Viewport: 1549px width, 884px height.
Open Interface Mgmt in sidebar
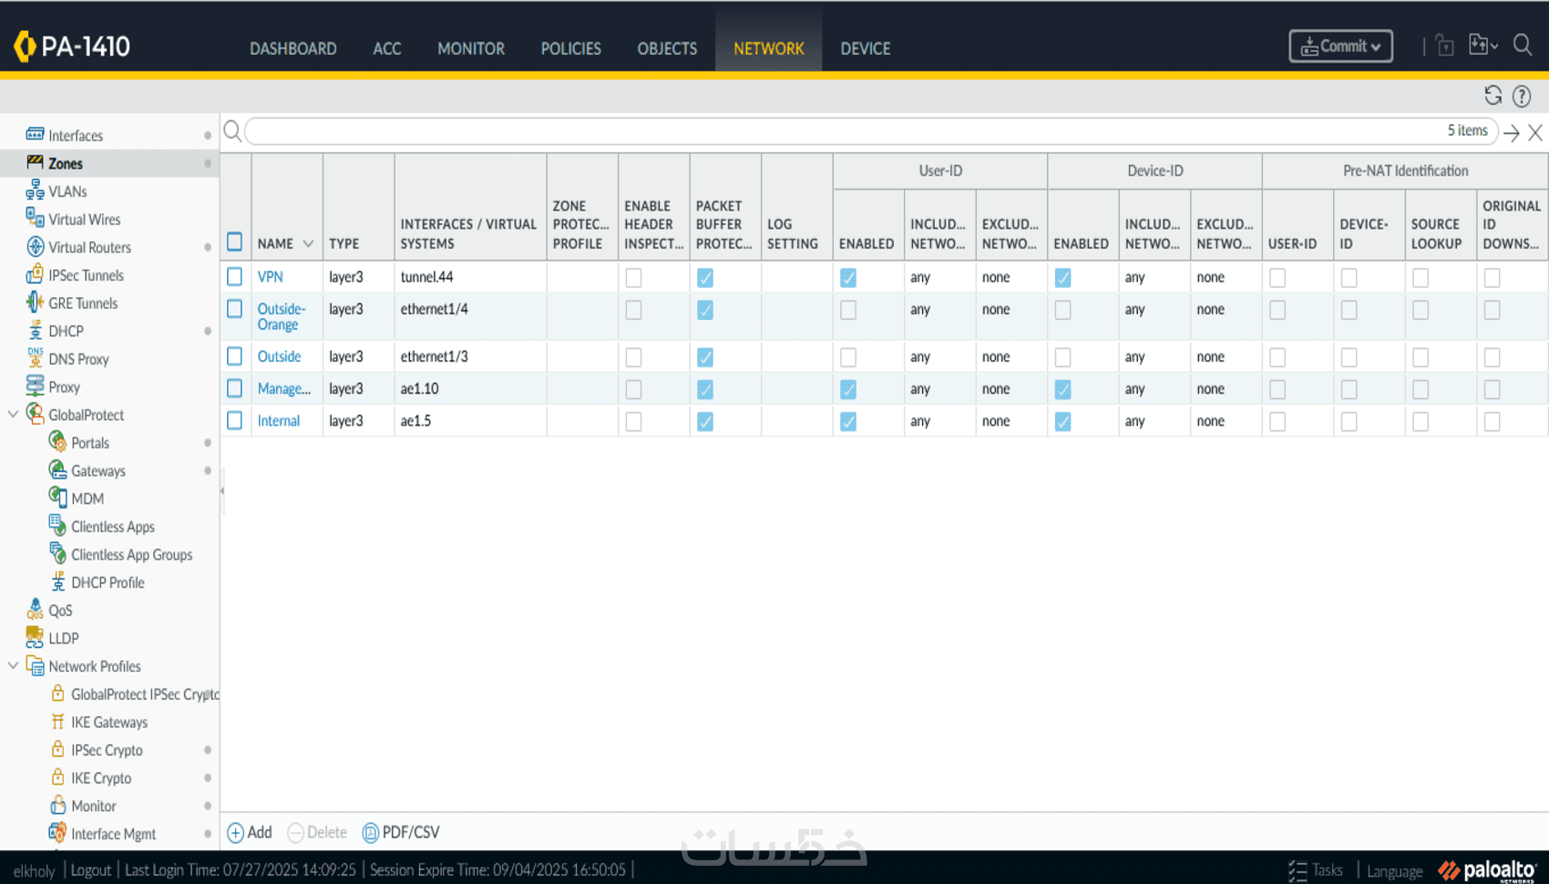(113, 834)
